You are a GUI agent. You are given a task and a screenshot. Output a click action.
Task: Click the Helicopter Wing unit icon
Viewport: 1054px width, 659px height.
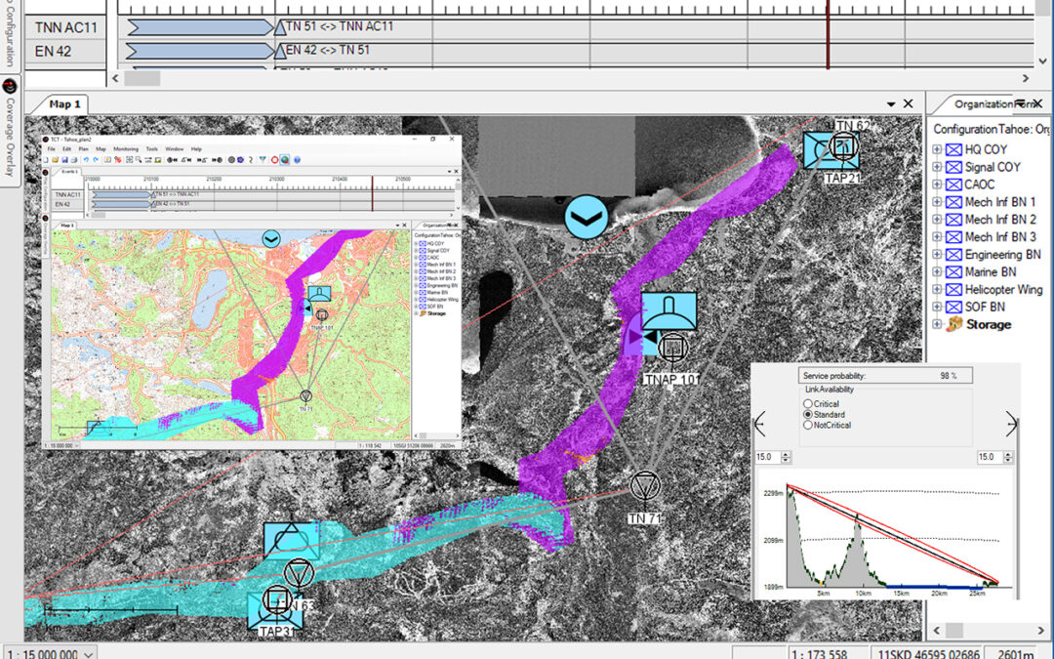click(x=953, y=290)
